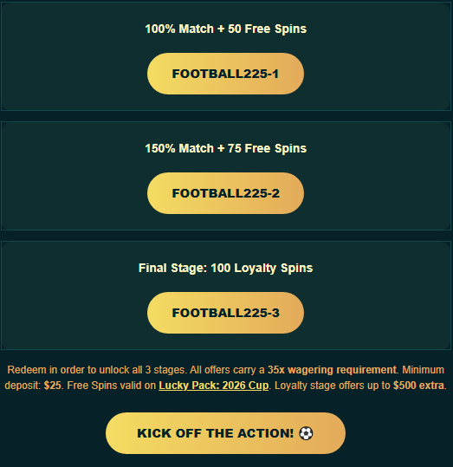453x467 pixels.
Task: Click the 'Redeem in order to unlock' sentence
Action: (97, 370)
